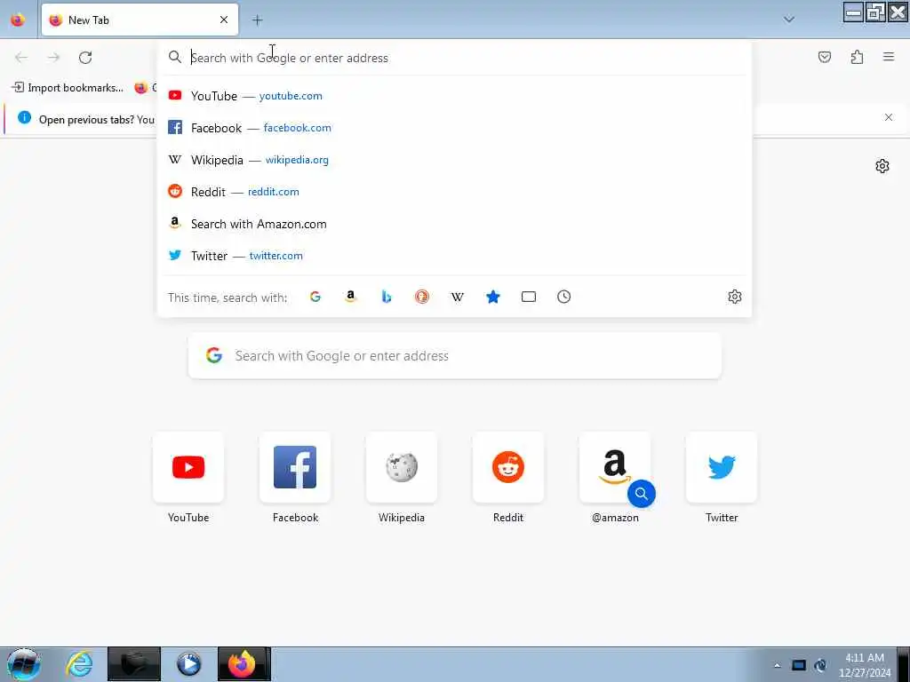The width and height of the screenshot is (910, 682).
Task: Go back with the back arrow button
Action: (21, 58)
